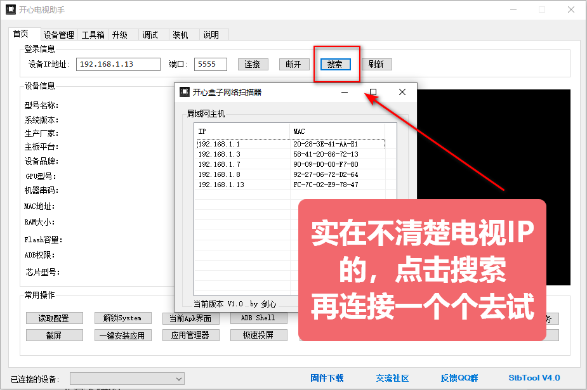This screenshot has height=390, width=587.
Task: Click the 刷新 refresh button
Action: click(376, 63)
